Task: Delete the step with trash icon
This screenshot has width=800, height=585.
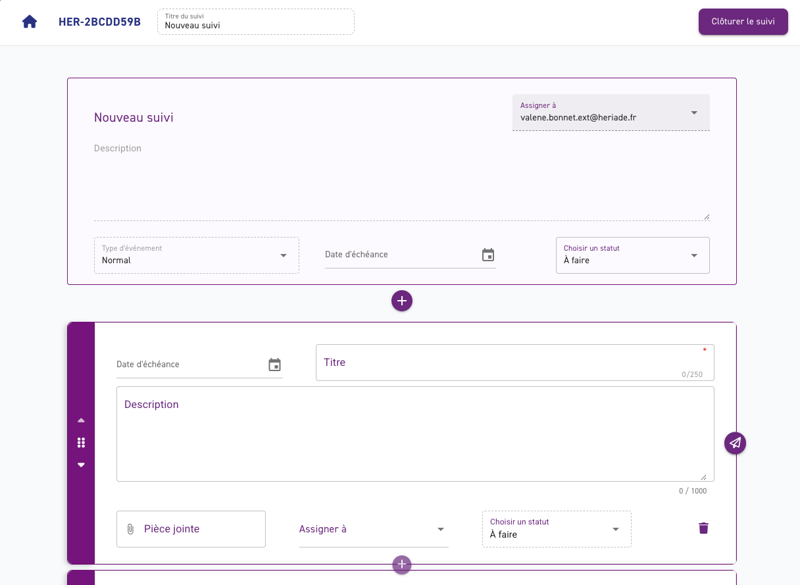Action: (704, 528)
